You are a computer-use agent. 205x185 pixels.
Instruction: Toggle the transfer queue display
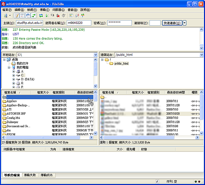click(x=33, y=16)
